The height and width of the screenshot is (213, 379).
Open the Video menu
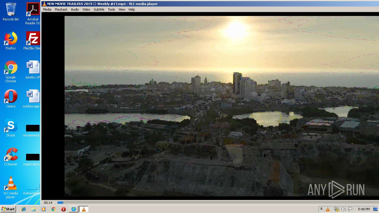(86, 9)
